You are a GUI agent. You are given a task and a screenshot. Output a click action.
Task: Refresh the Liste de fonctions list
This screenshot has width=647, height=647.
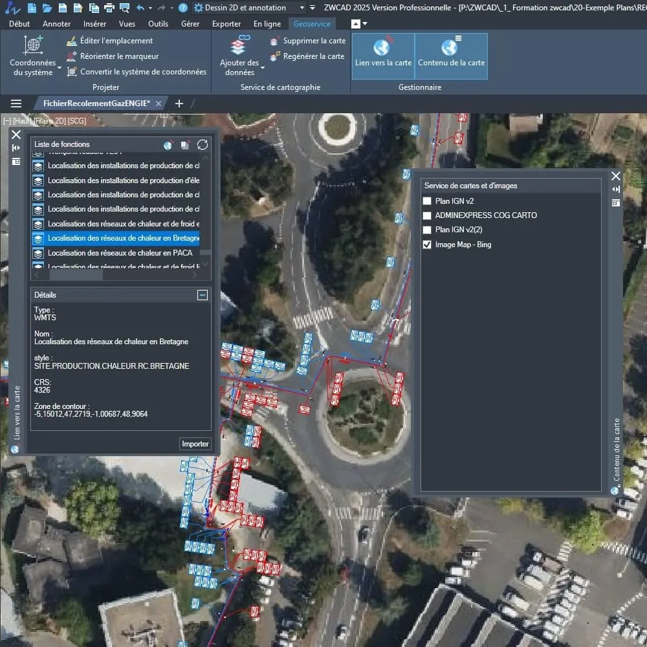click(x=202, y=145)
